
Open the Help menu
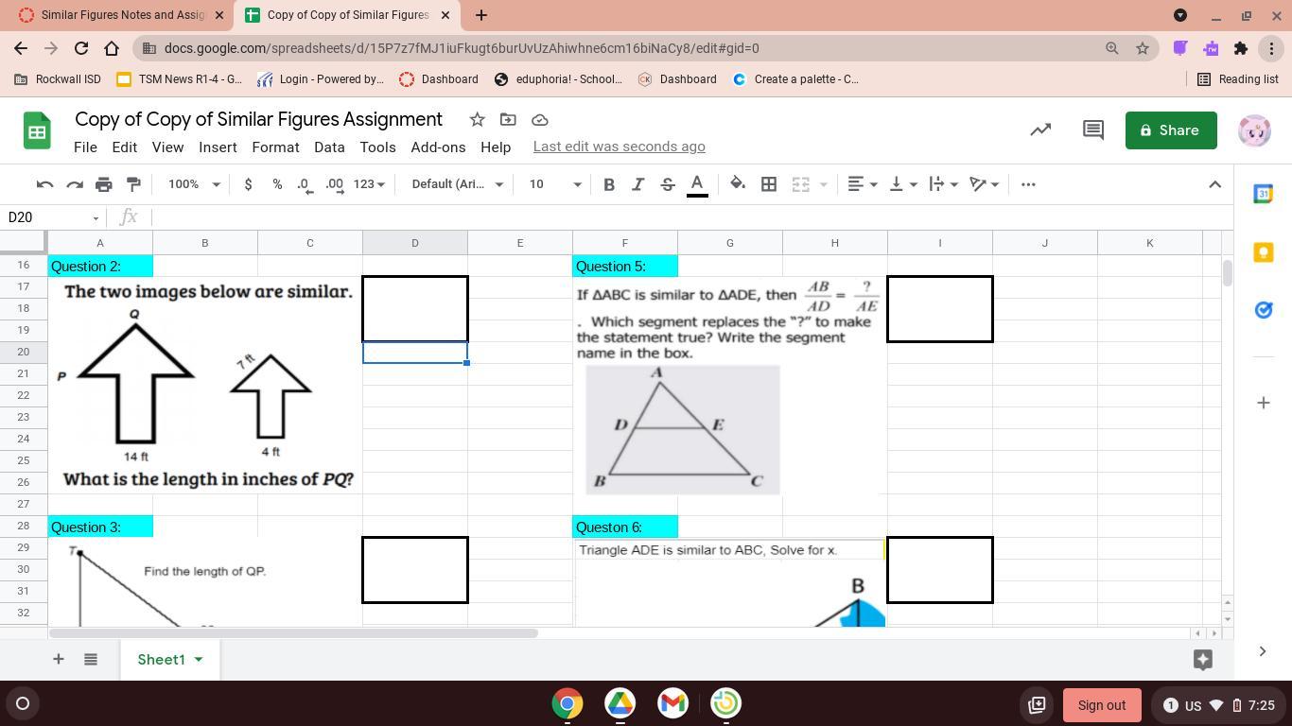[496, 147]
